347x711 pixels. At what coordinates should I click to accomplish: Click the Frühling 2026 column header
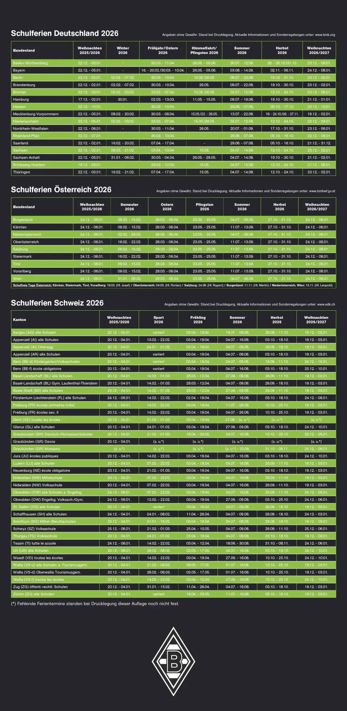coord(198,320)
